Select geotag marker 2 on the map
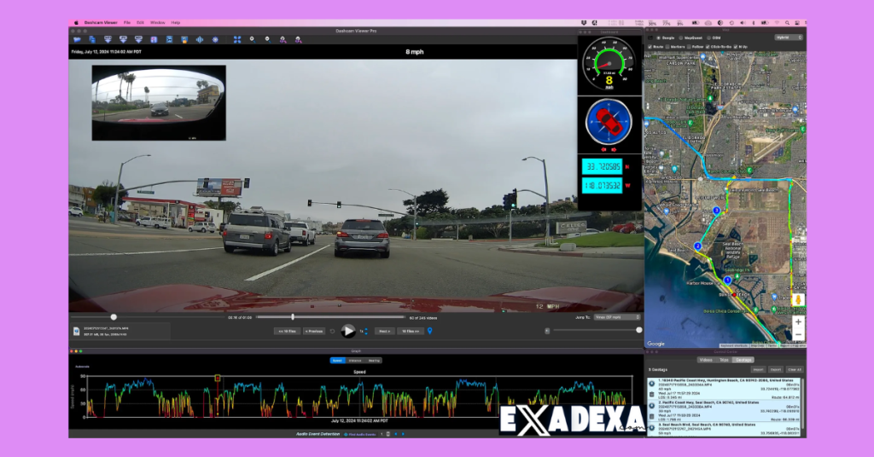874x457 pixels. 697,246
